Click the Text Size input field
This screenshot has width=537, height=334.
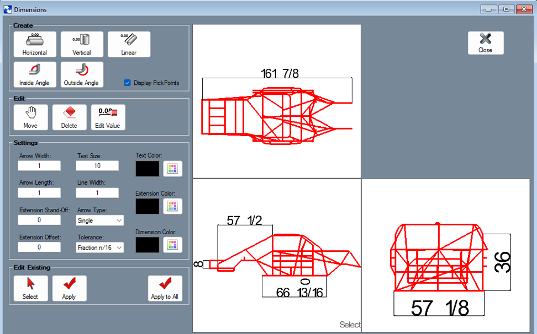(x=97, y=166)
